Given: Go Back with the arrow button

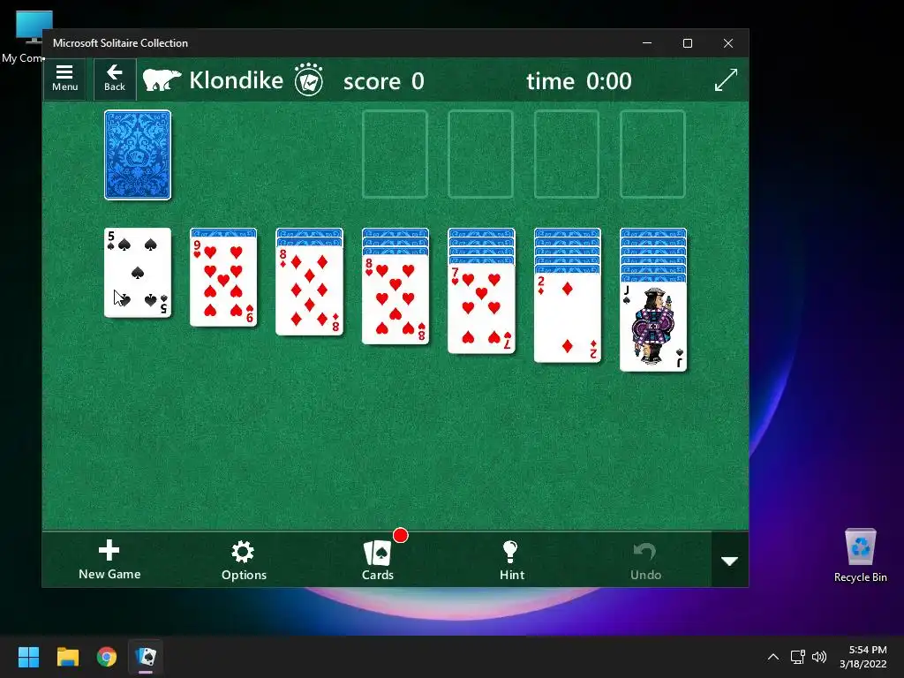Looking at the screenshot, I should point(115,79).
